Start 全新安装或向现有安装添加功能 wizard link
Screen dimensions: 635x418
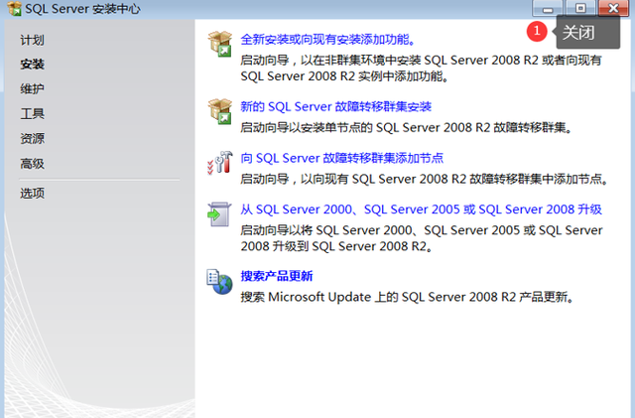tap(327, 40)
